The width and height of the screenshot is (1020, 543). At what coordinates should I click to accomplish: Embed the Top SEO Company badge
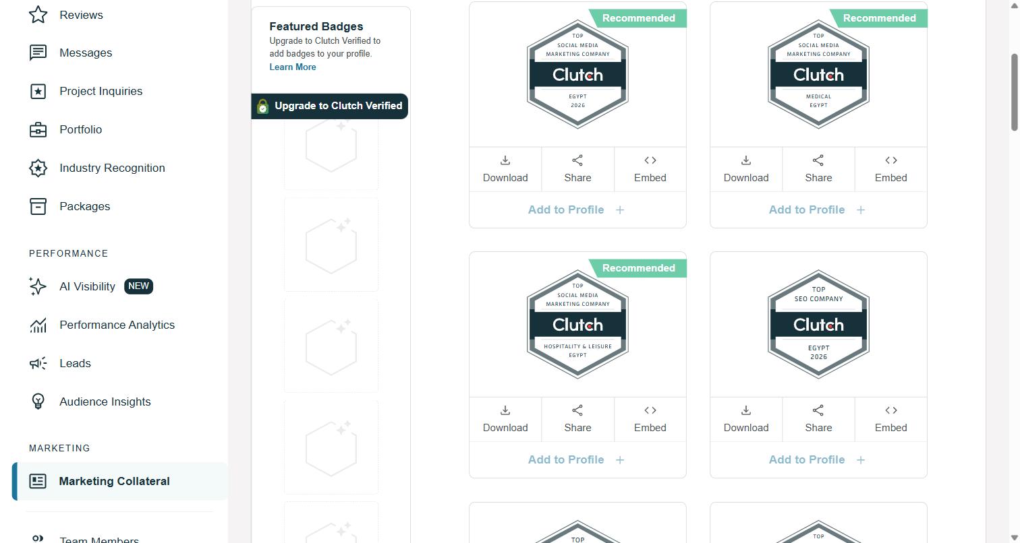coord(891,419)
